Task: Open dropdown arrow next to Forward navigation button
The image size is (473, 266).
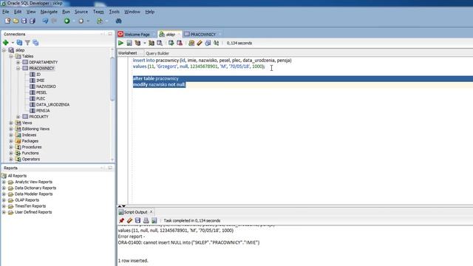Action: pos(88,21)
